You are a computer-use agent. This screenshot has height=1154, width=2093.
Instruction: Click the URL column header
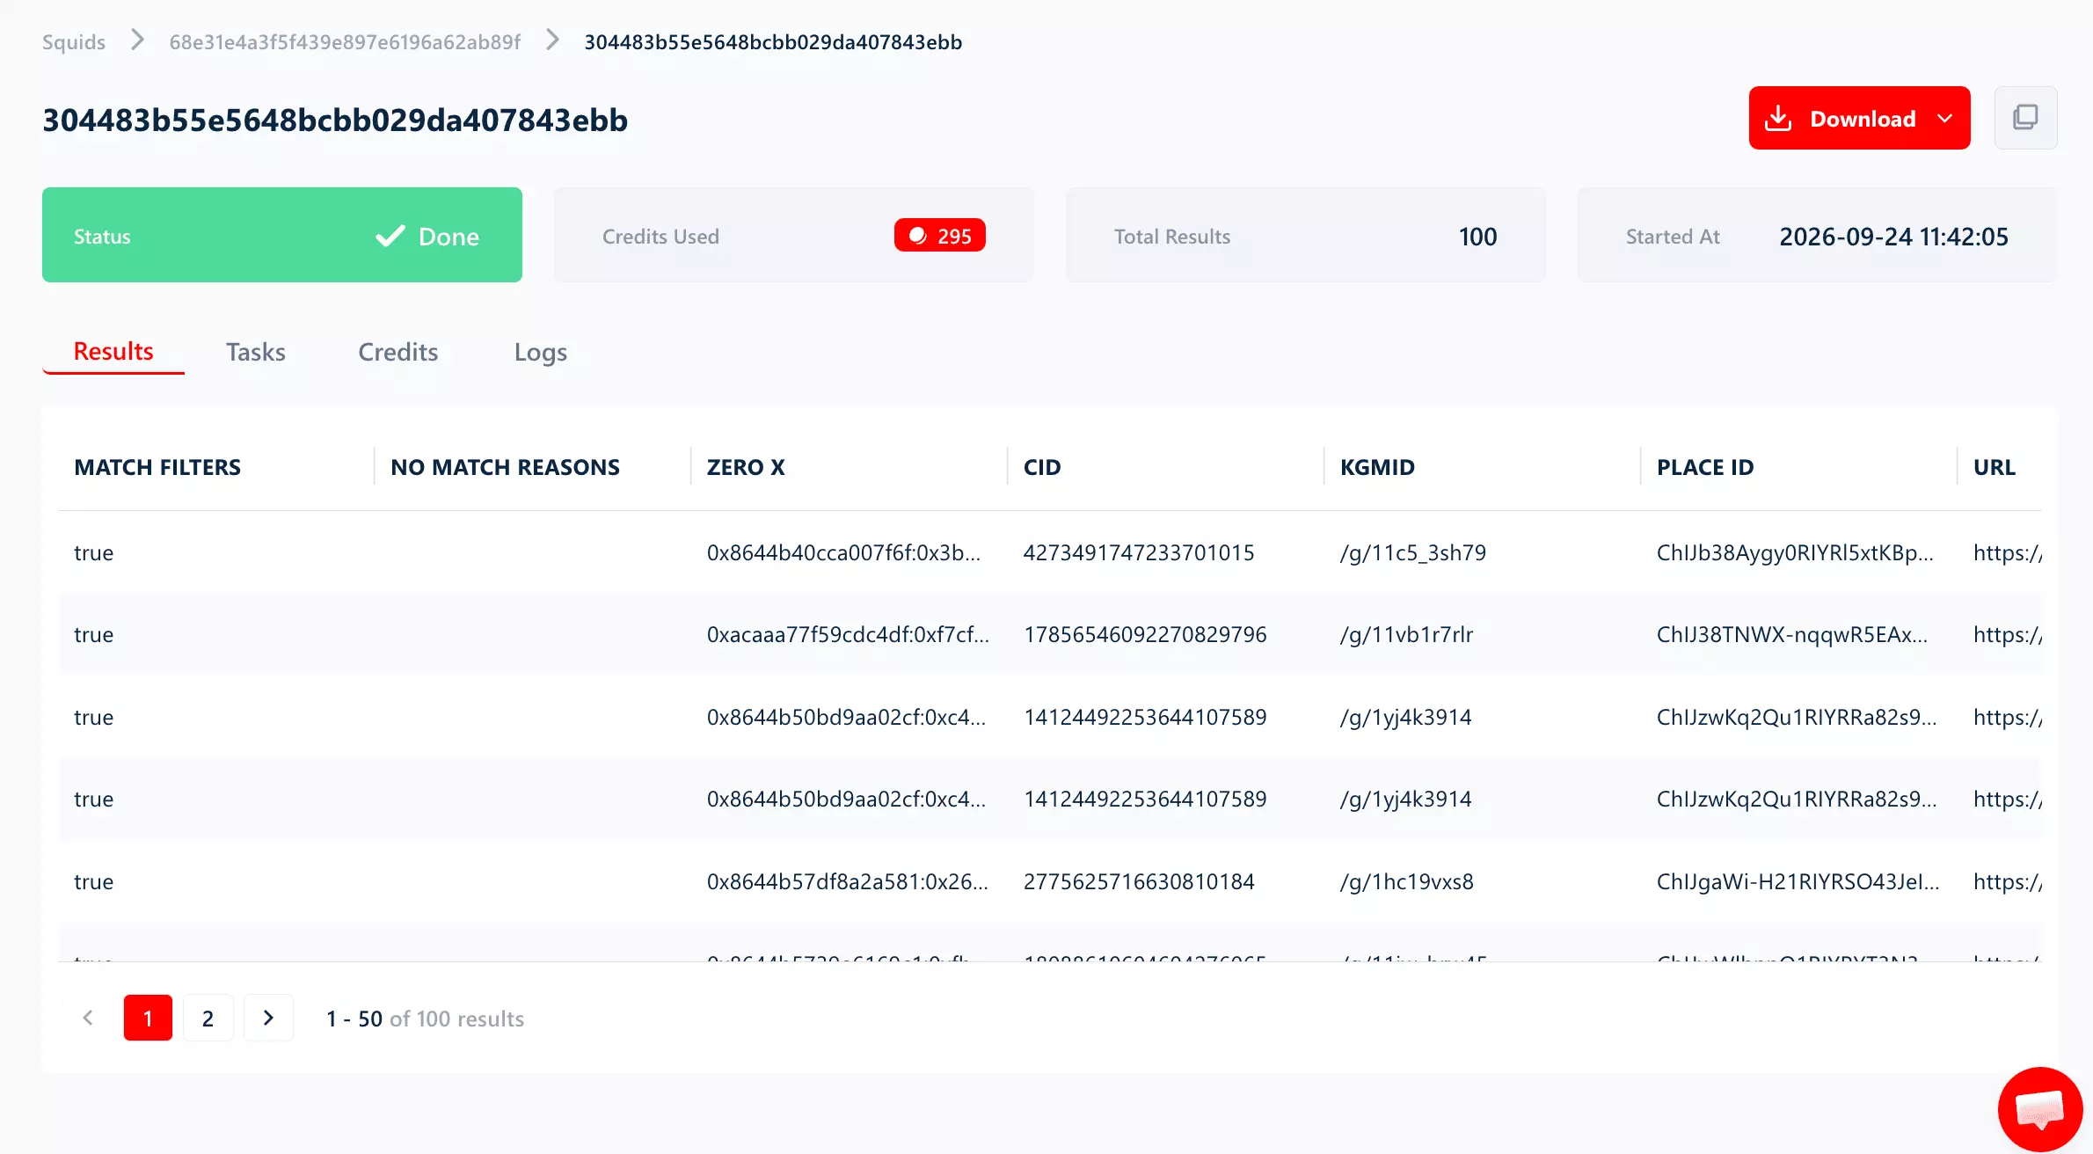pyautogui.click(x=1995, y=467)
